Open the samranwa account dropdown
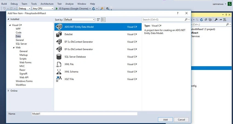This screenshot has width=233, height=124. tap(225, 4)
